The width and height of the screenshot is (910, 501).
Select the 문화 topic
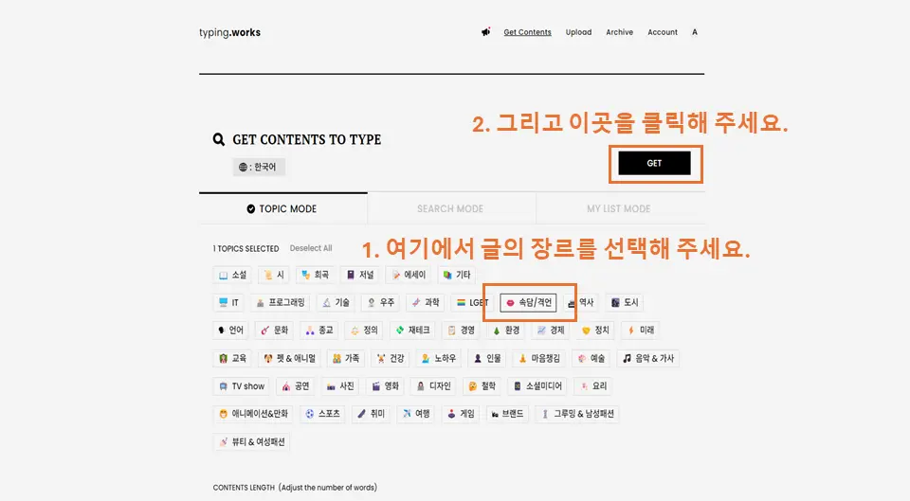(x=275, y=331)
